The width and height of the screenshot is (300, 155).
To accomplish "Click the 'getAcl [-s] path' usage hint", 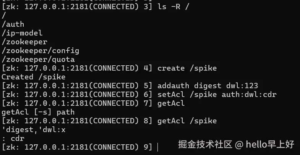I will click(38, 112).
